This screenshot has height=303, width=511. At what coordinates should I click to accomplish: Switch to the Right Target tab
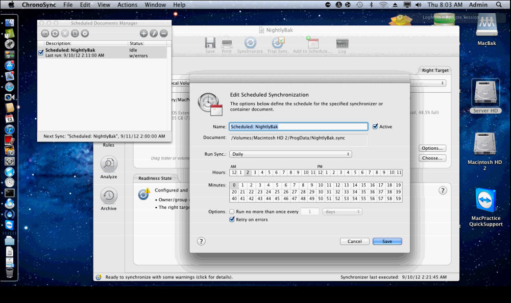tap(435, 70)
